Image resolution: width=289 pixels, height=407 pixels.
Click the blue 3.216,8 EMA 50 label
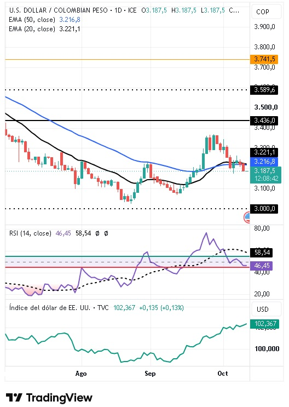click(264, 162)
